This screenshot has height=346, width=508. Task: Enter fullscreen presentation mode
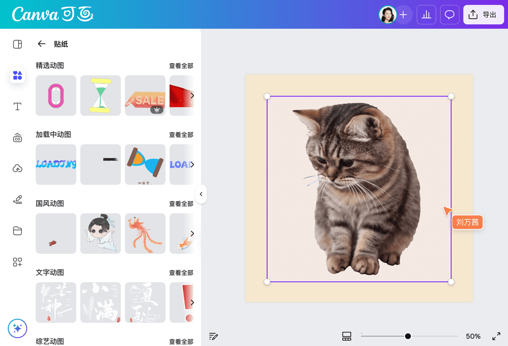pyautogui.click(x=496, y=336)
